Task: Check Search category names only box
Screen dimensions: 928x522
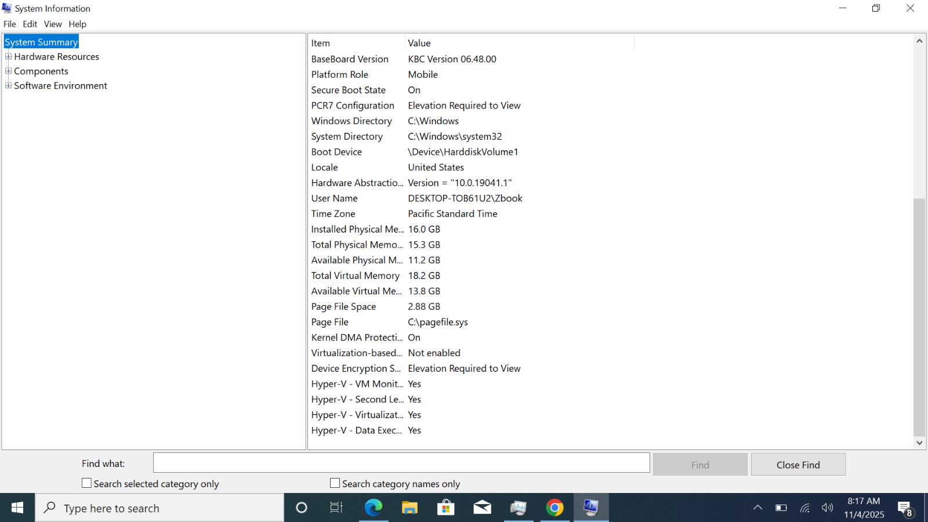Action: (x=335, y=483)
